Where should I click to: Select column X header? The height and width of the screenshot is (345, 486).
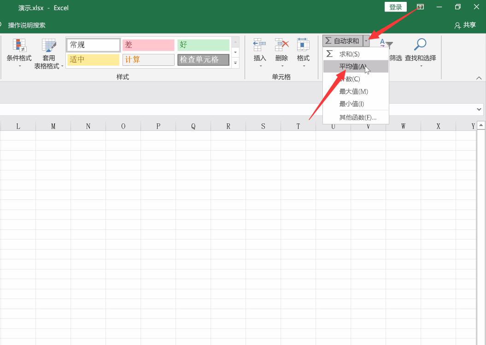(438, 126)
